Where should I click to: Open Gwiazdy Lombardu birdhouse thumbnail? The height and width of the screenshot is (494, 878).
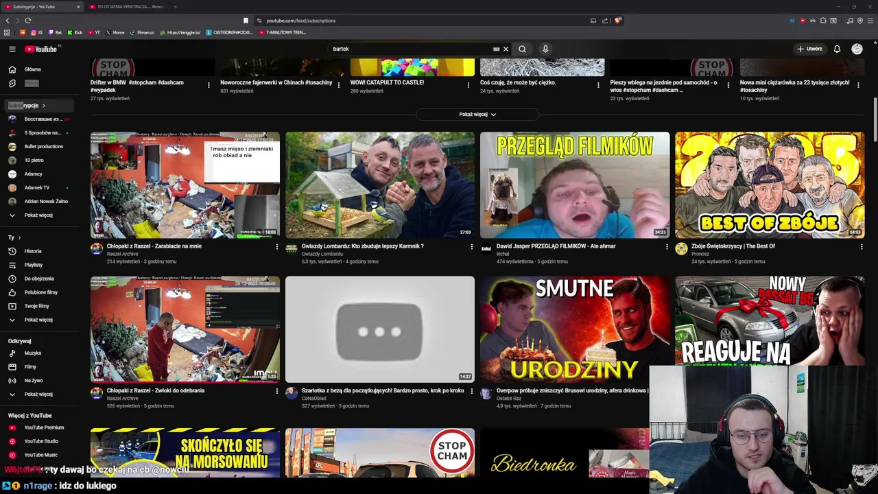click(380, 185)
